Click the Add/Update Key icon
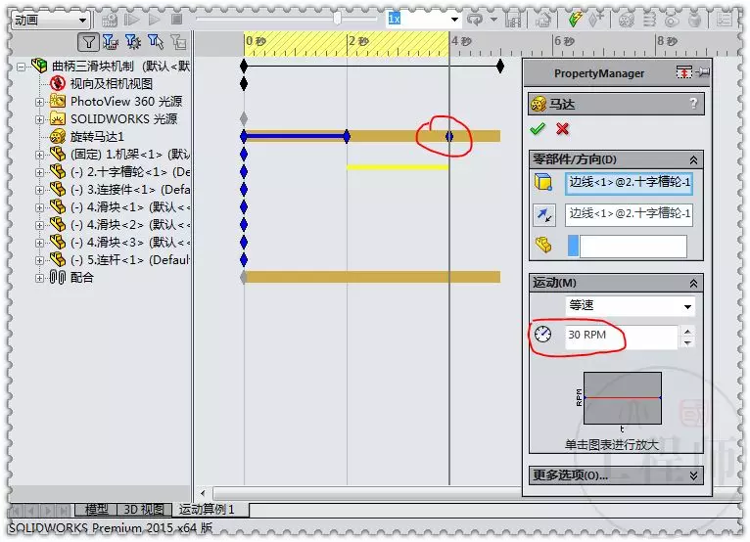The width and height of the screenshot is (750, 542). [x=595, y=20]
